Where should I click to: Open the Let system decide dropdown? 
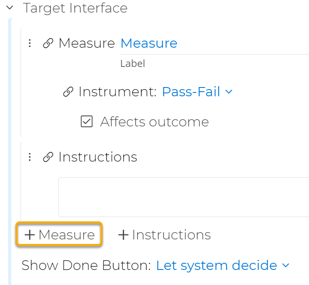click(x=216, y=265)
